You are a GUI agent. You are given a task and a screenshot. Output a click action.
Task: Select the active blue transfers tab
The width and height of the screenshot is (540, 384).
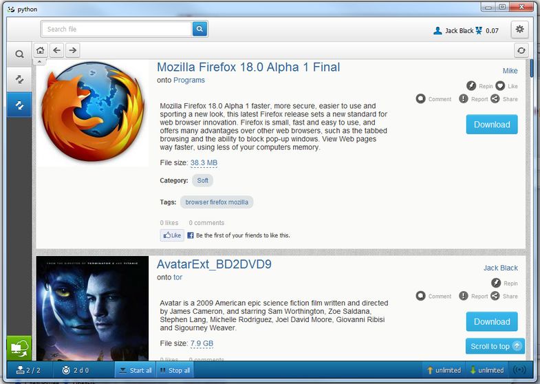point(19,105)
